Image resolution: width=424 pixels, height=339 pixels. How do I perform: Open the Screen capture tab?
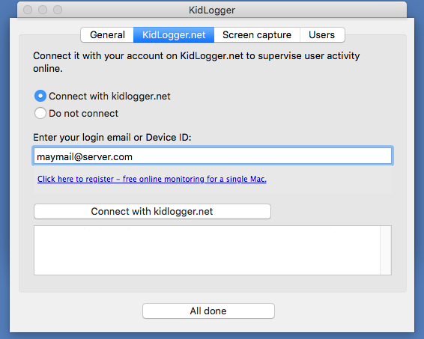[x=257, y=35]
